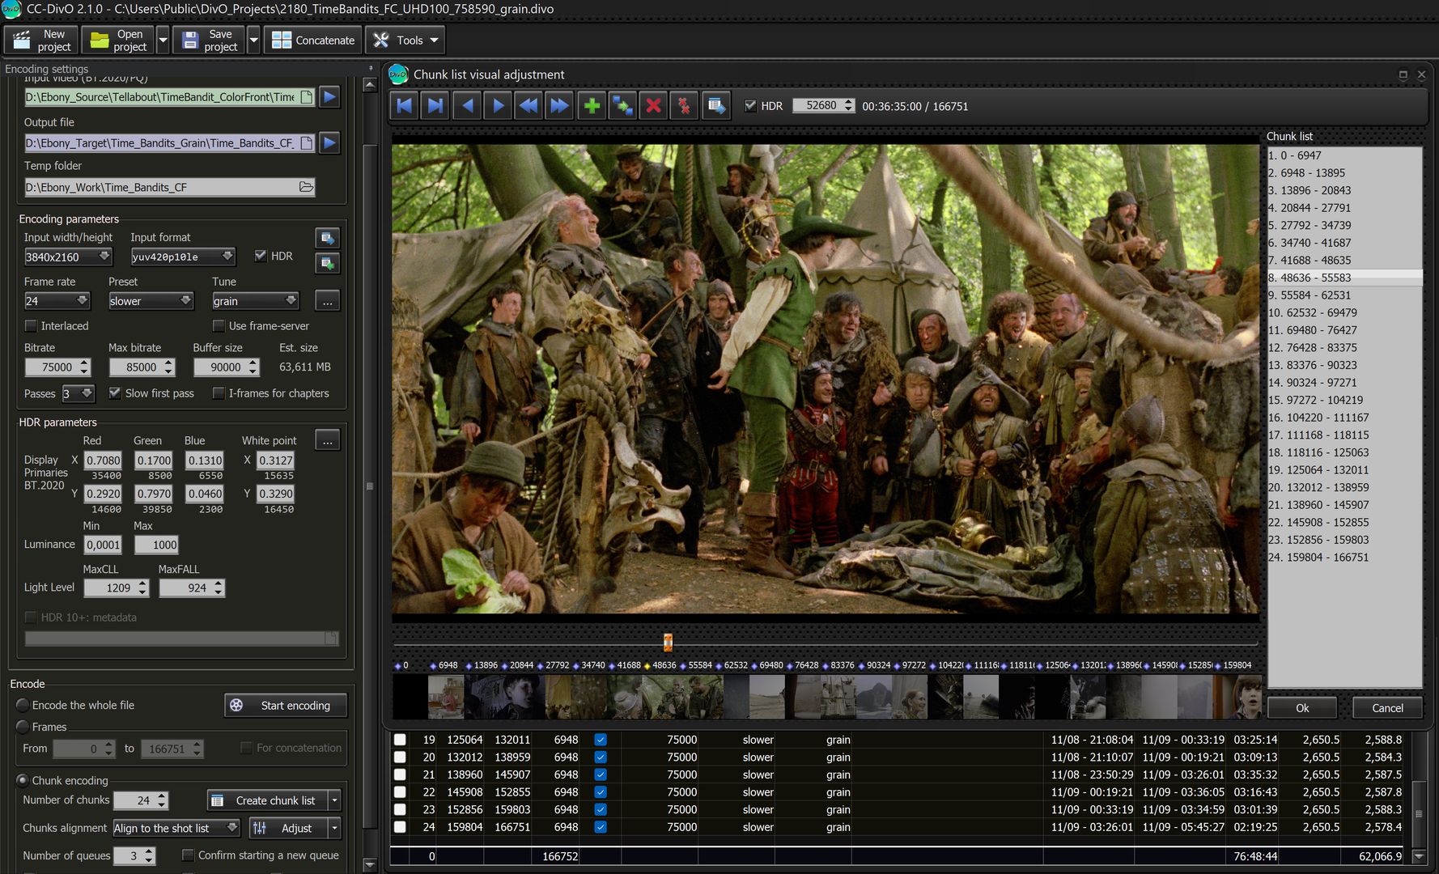Select chunk 24. 159804 - 166751 in list
This screenshot has width=1439, height=874.
(1344, 558)
